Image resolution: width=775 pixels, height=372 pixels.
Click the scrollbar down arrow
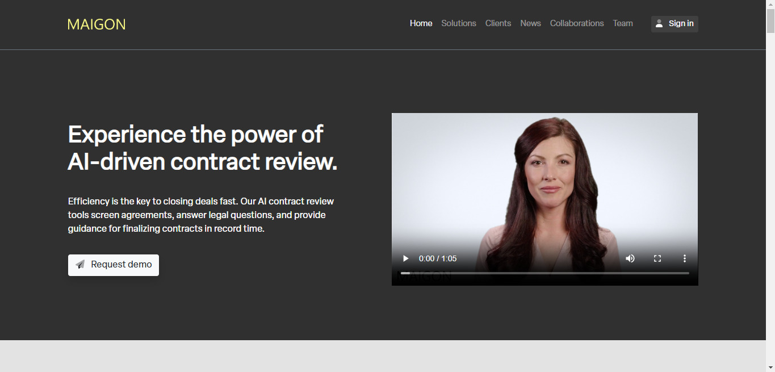770,367
